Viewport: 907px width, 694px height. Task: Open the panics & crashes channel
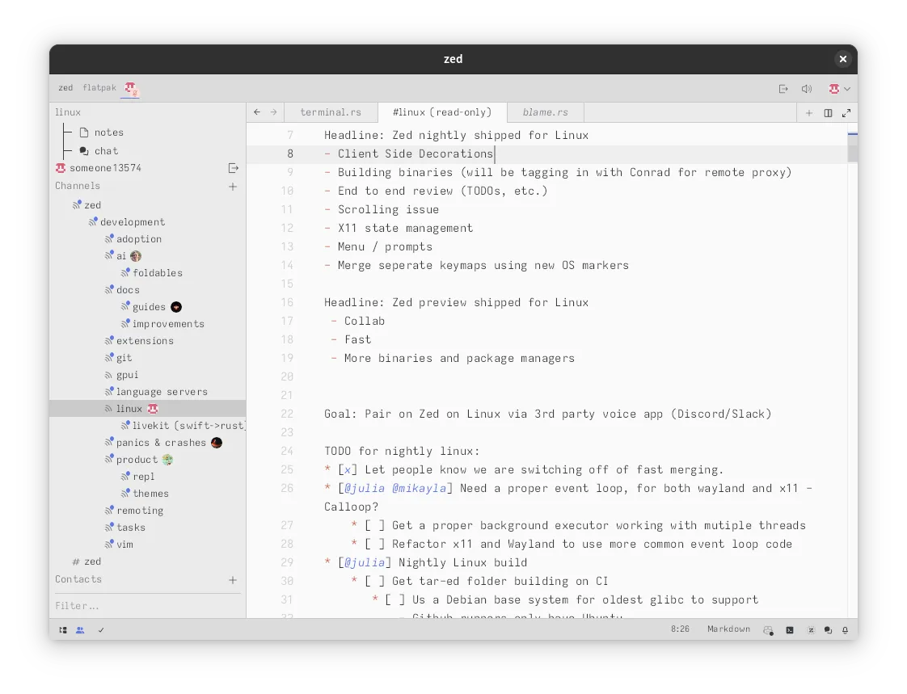pyautogui.click(x=161, y=443)
